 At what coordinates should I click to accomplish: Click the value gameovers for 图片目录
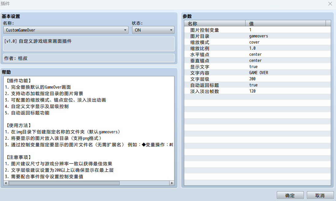258,36
